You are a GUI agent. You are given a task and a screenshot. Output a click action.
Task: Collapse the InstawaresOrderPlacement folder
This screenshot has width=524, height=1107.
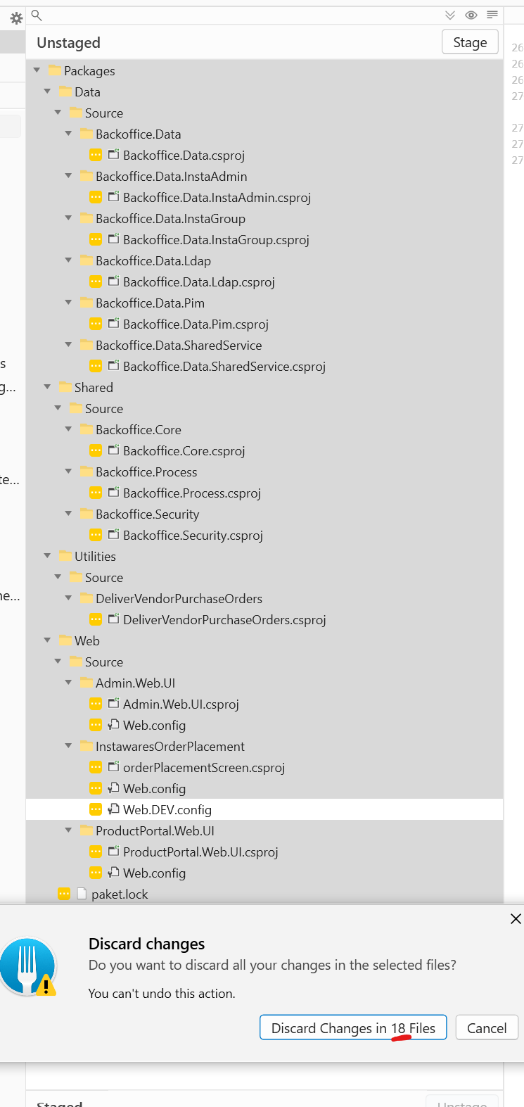pos(68,746)
